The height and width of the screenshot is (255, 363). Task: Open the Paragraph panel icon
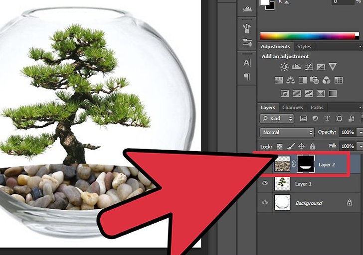(247, 77)
